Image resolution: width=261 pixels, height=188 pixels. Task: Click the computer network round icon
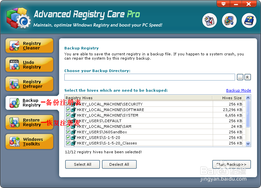pos(229,21)
